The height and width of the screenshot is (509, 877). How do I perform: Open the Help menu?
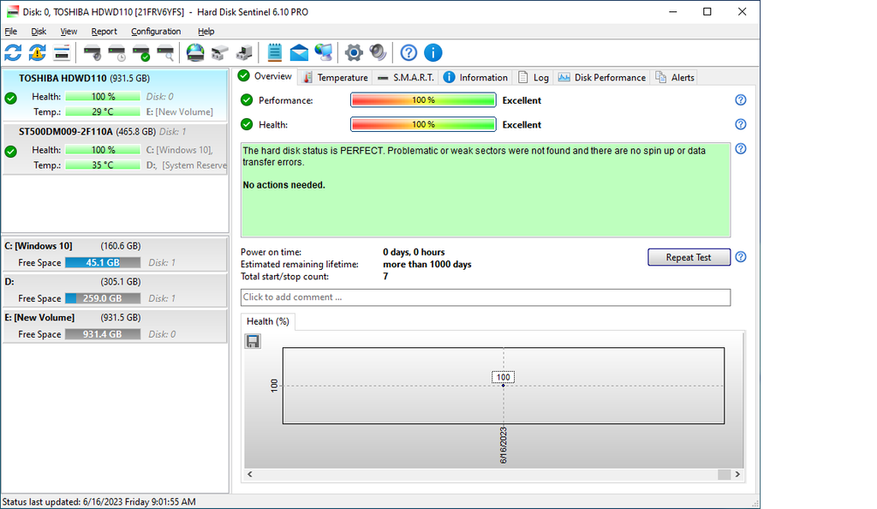coord(206,32)
